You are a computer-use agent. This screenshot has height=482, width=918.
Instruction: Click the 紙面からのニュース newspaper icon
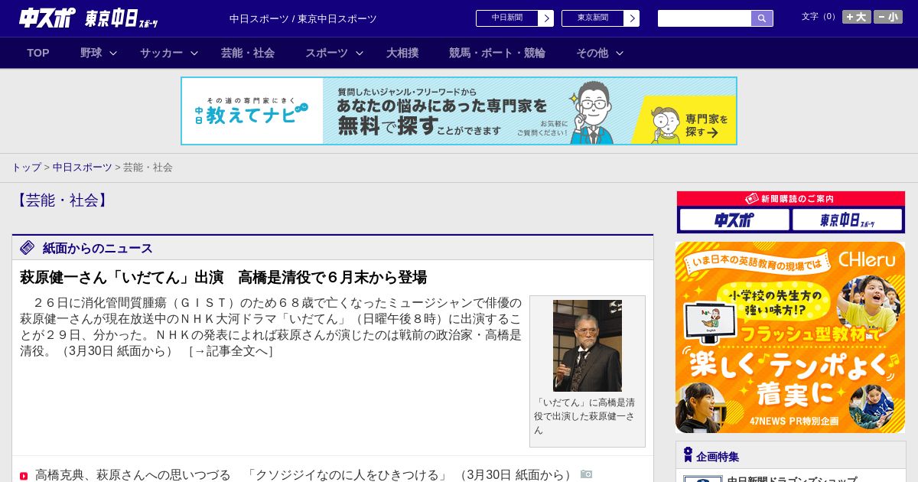(x=28, y=248)
